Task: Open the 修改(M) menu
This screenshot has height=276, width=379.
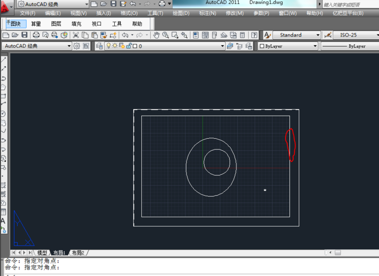Action: pyautogui.click(x=235, y=14)
